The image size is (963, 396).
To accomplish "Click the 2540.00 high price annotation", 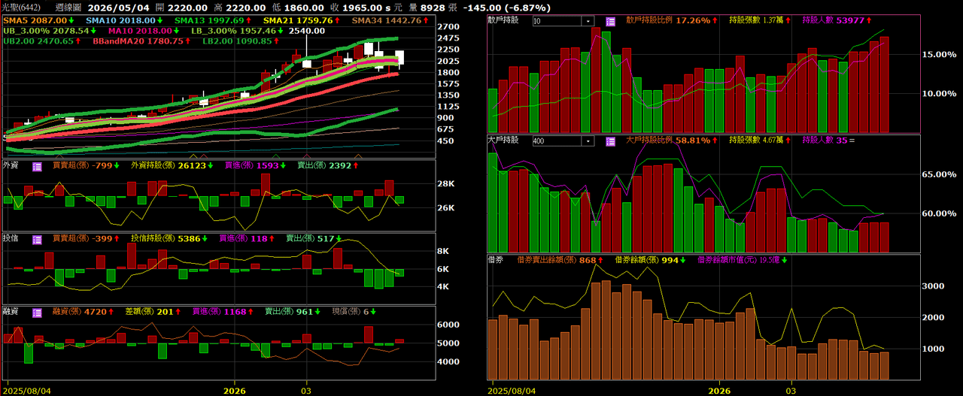I will click(306, 31).
